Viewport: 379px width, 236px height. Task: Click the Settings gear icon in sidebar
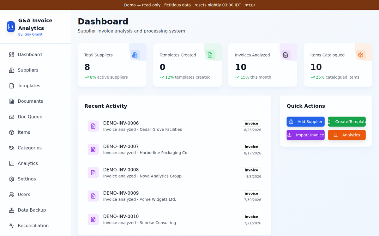click(12, 179)
